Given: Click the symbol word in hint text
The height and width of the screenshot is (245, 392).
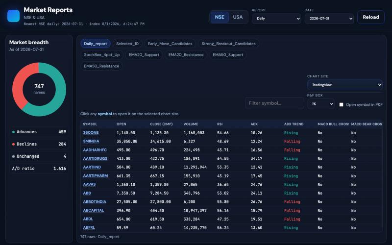Looking at the screenshot, I should pos(105,114).
